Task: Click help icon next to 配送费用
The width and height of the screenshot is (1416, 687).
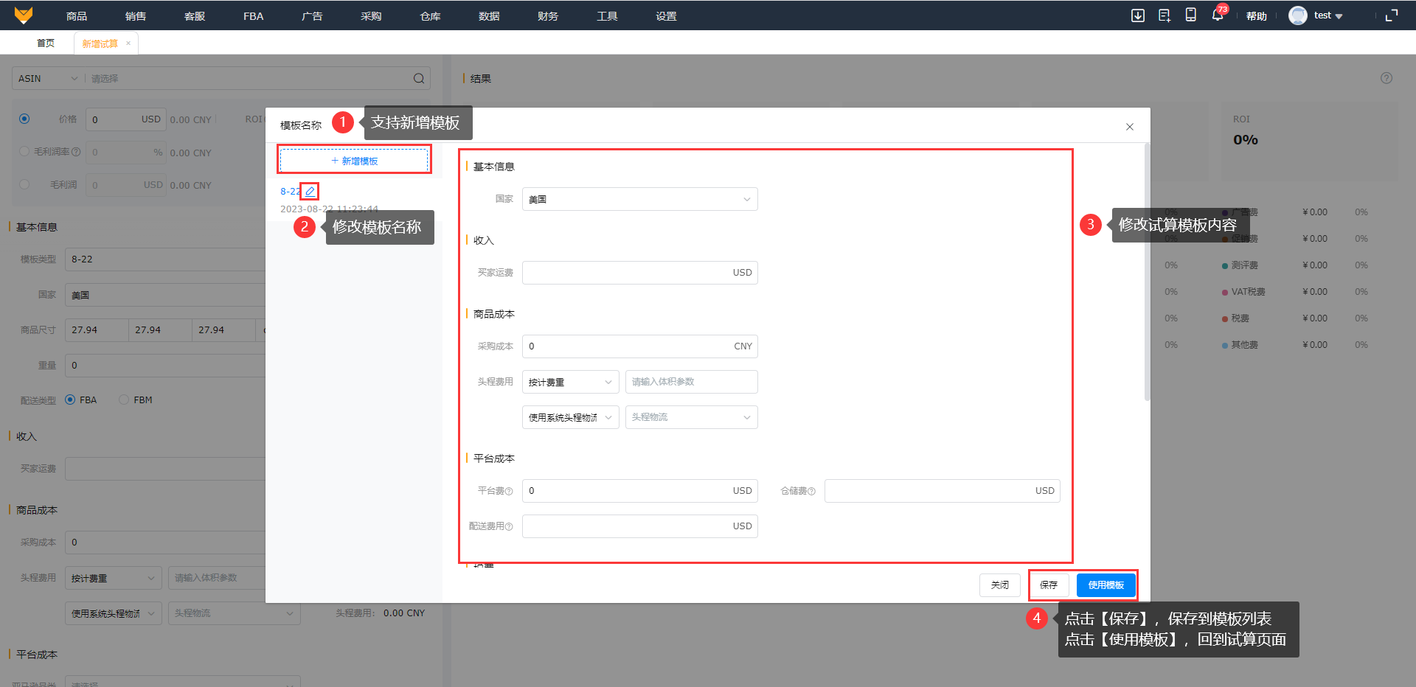Action: [x=508, y=526]
